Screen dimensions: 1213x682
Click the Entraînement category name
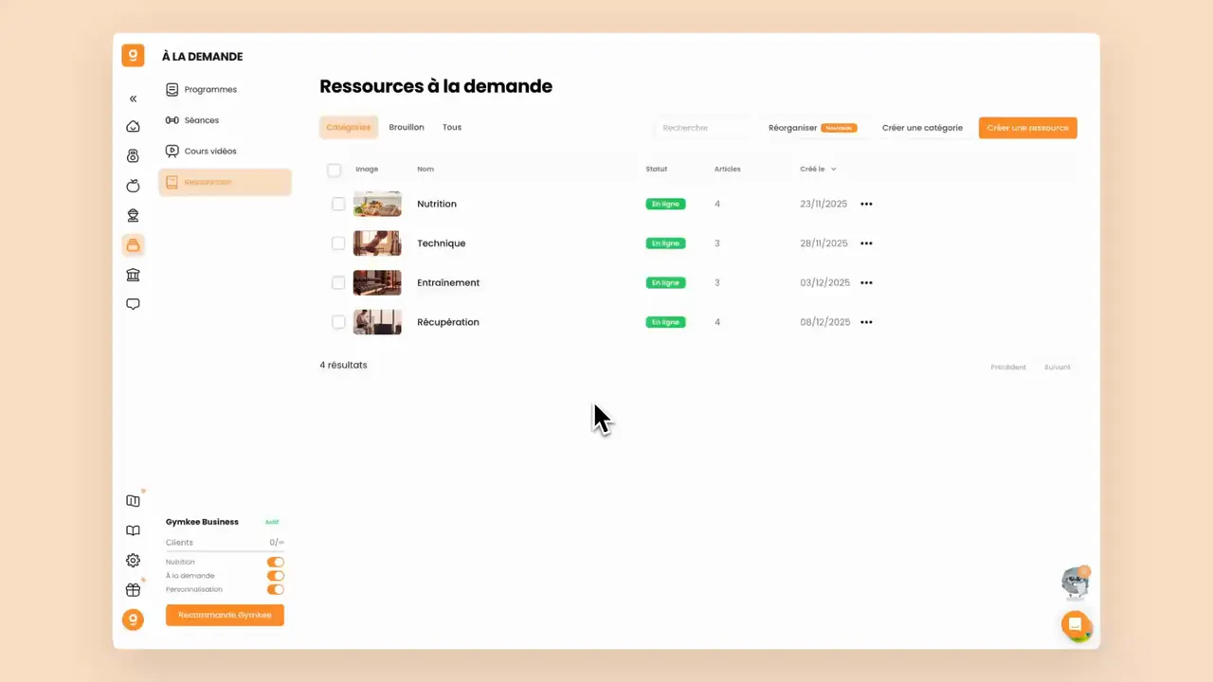click(448, 282)
